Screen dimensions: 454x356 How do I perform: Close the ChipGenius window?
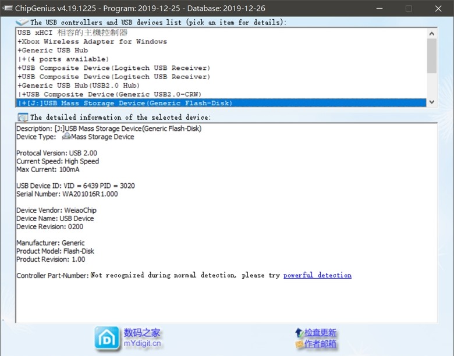coord(438,8)
